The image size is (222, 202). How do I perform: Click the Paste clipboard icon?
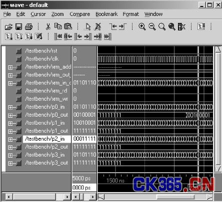pos(68,26)
